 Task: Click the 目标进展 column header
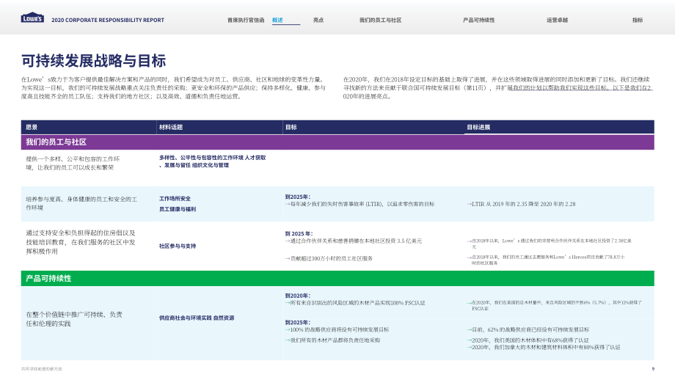(x=478, y=128)
